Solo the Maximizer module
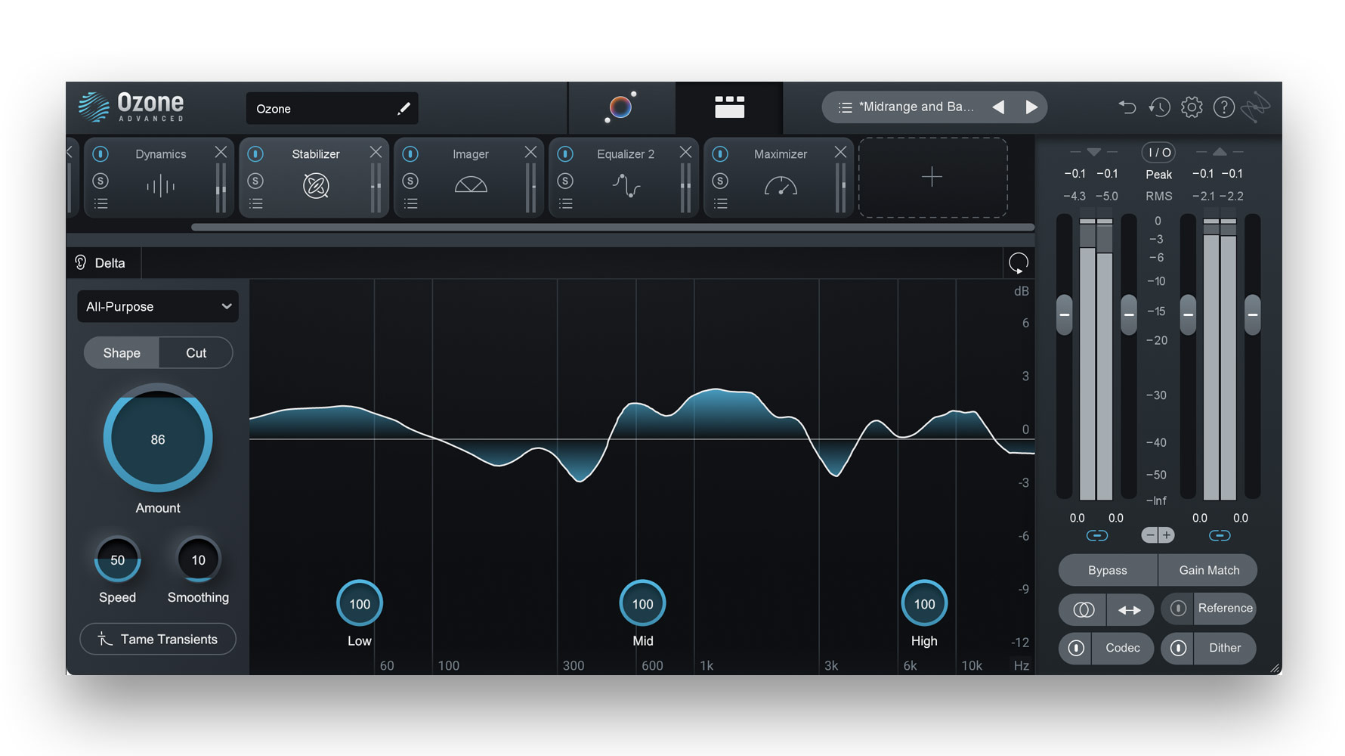The width and height of the screenshot is (1345, 756). tap(720, 181)
